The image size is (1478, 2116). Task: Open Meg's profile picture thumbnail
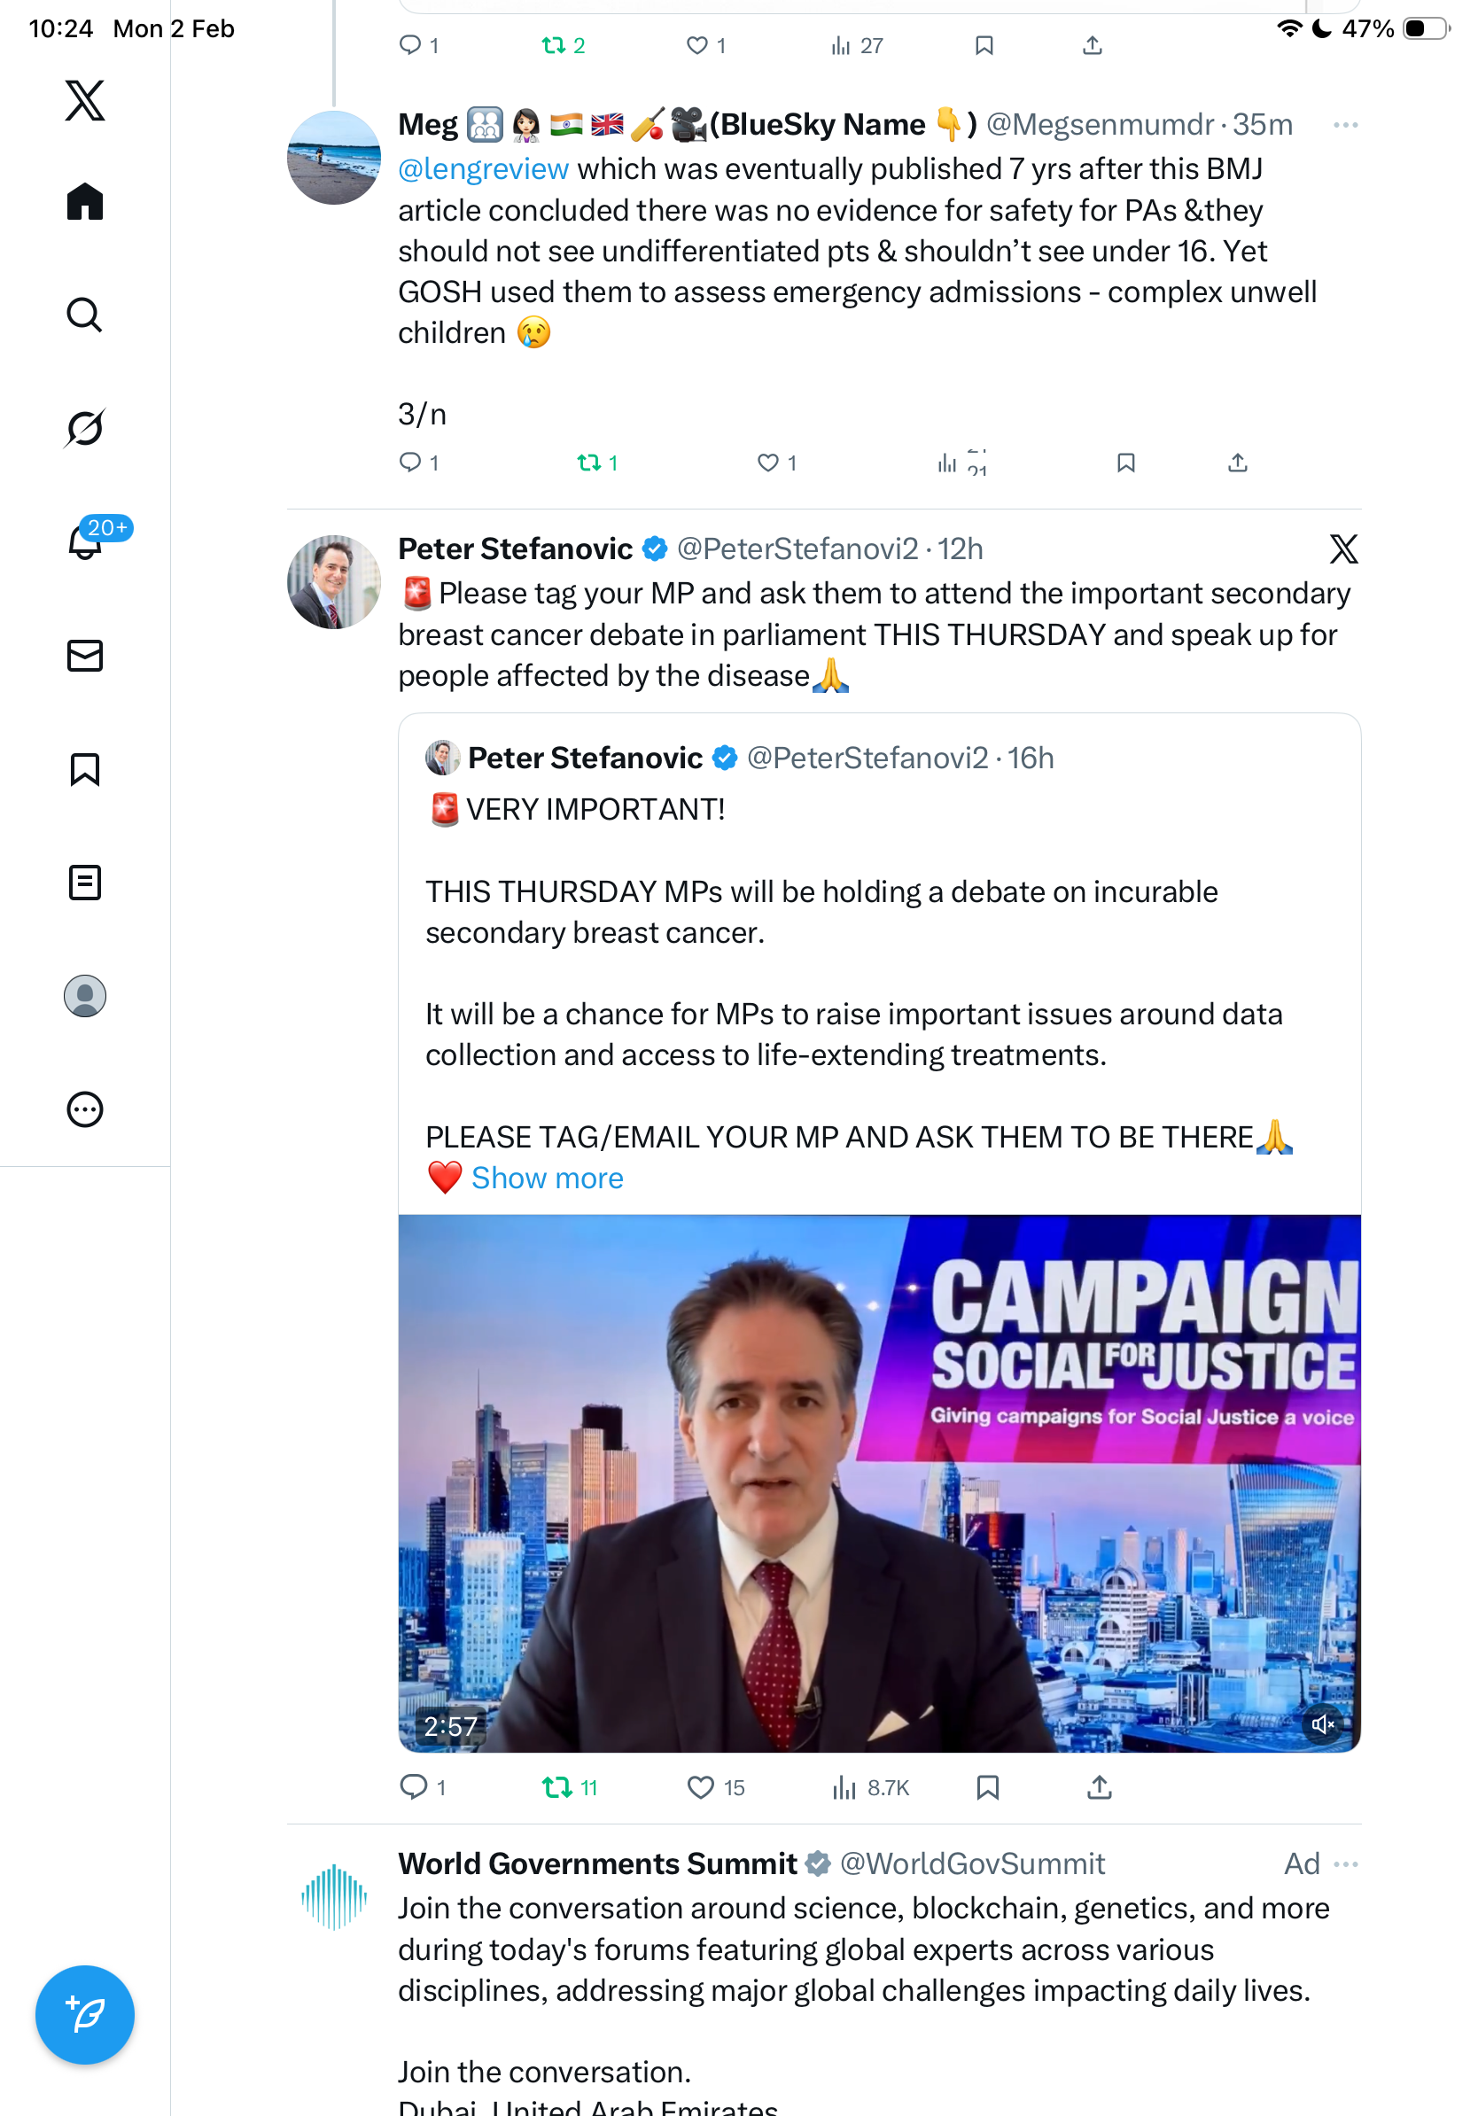point(333,158)
